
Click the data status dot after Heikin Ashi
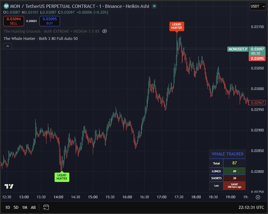tap(154, 6)
